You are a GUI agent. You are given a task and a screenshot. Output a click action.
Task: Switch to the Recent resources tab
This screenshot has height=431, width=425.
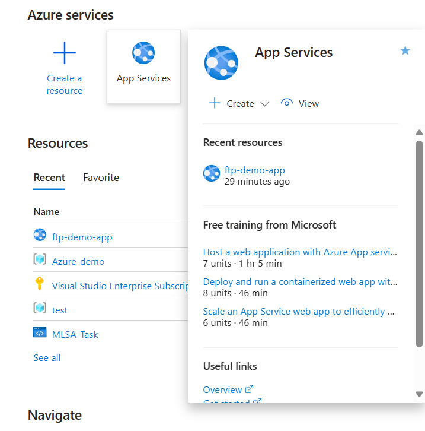coord(49,178)
